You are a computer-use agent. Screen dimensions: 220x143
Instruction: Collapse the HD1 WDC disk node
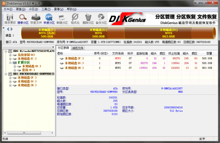[x=6, y=74]
